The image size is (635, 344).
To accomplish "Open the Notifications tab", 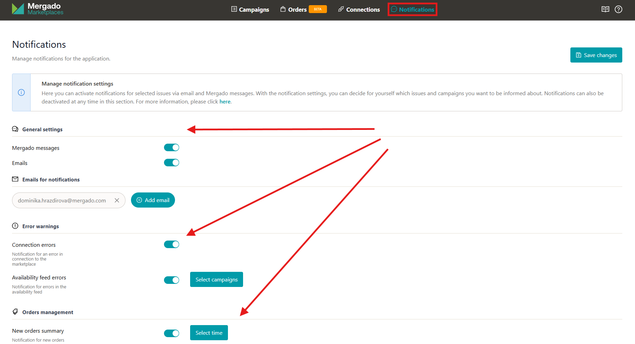I will [x=413, y=10].
